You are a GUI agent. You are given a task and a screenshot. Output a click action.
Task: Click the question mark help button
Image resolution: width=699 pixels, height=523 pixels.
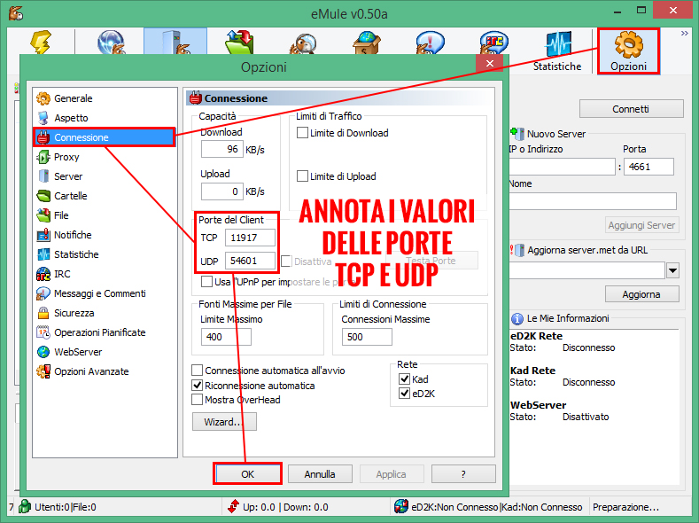463,474
